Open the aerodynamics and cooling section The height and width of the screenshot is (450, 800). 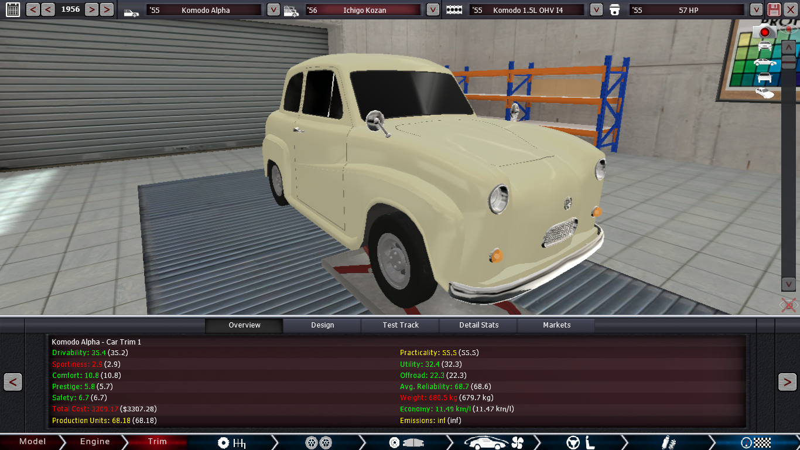(x=492, y=442)
